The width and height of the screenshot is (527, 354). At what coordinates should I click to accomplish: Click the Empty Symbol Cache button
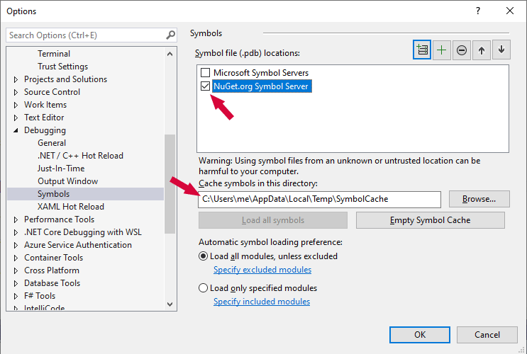430,220
